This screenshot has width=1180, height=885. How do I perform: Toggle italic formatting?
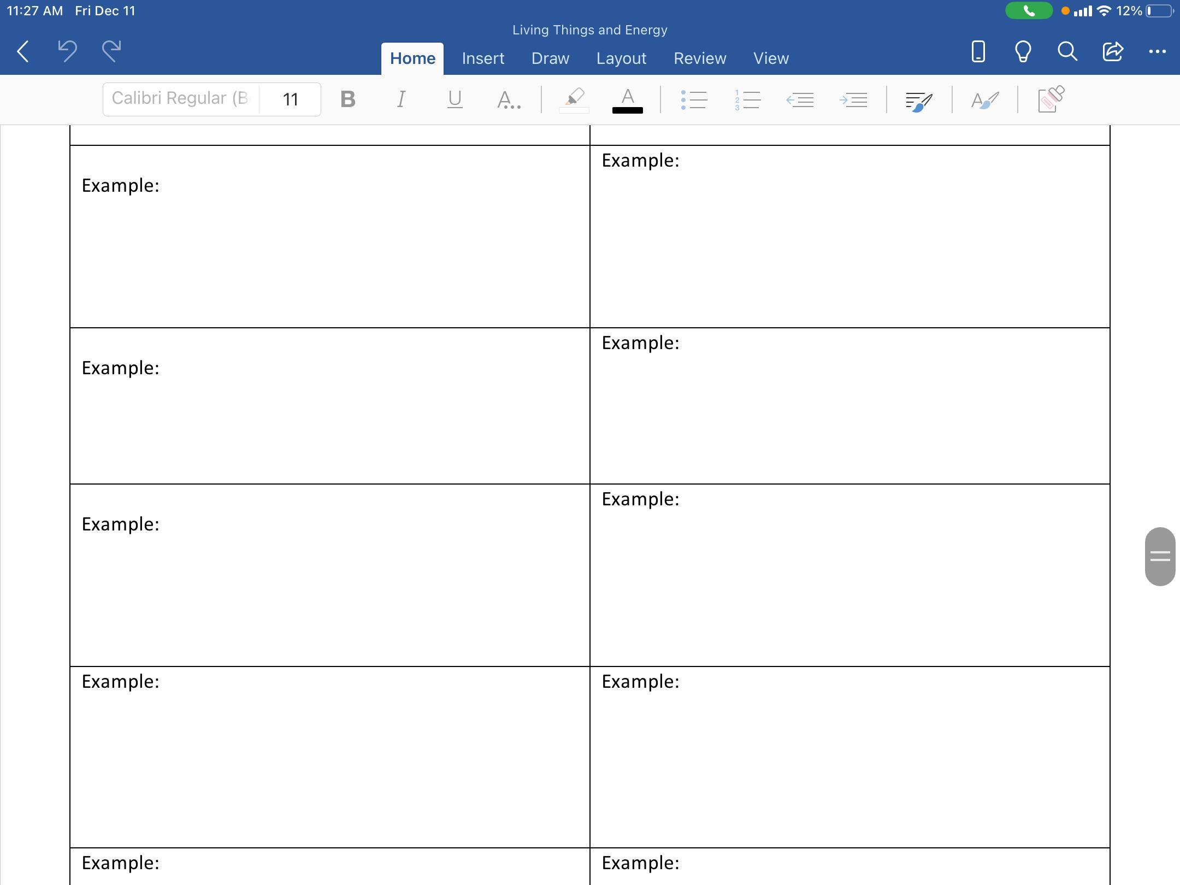coord(401,99)
